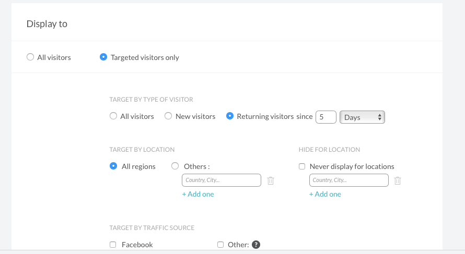Delete the target location entry with trash icon
Image resolution: width=465 pixels, height=254 pixels.
271,180
